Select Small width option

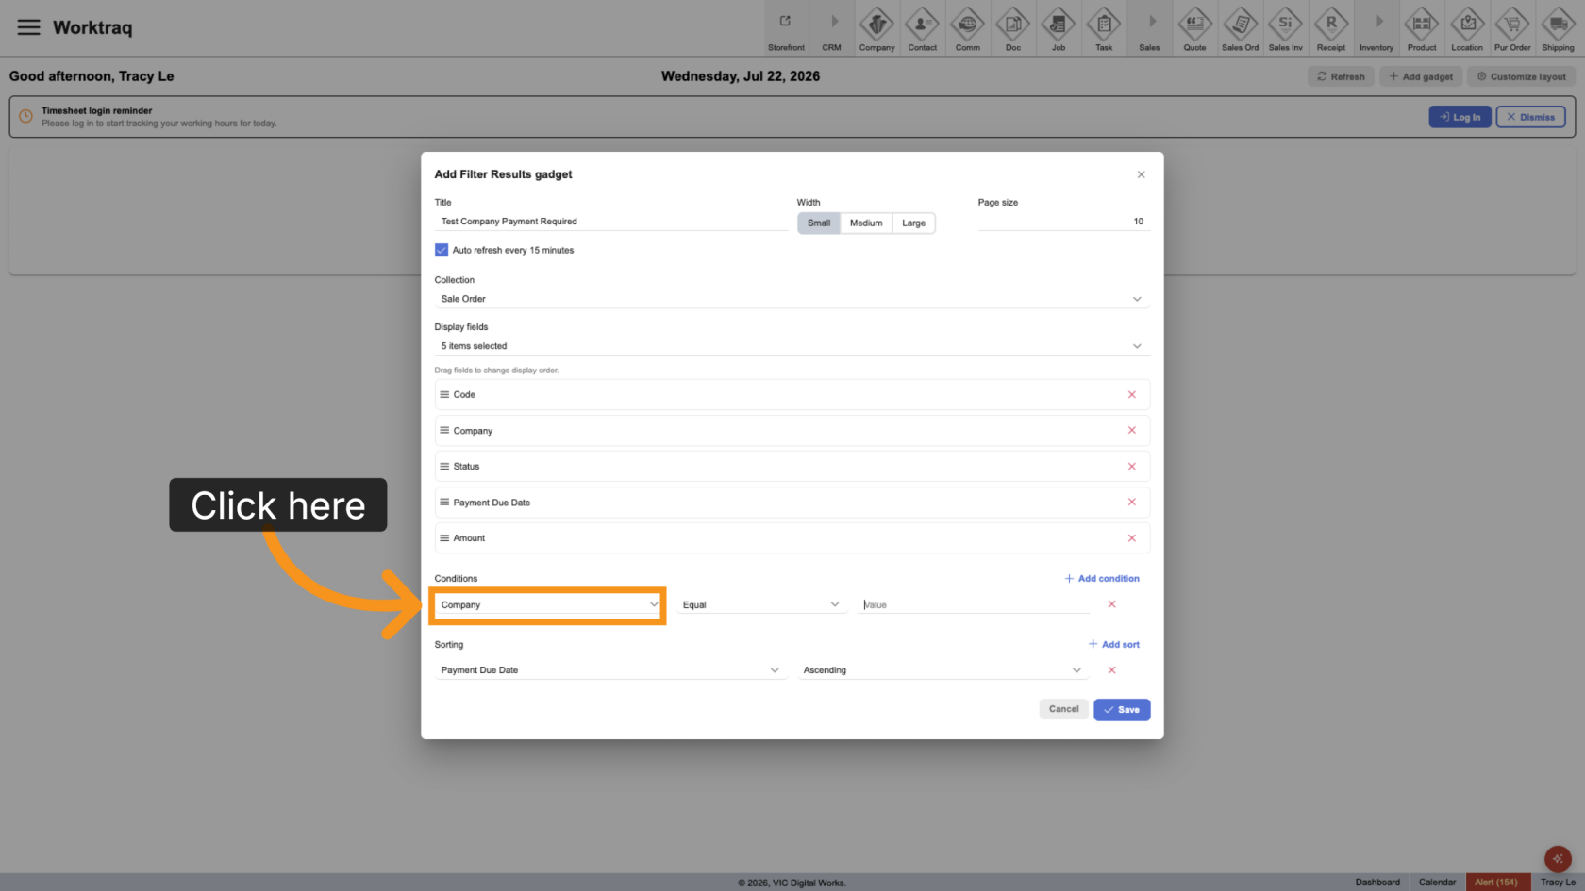[819, 223]
